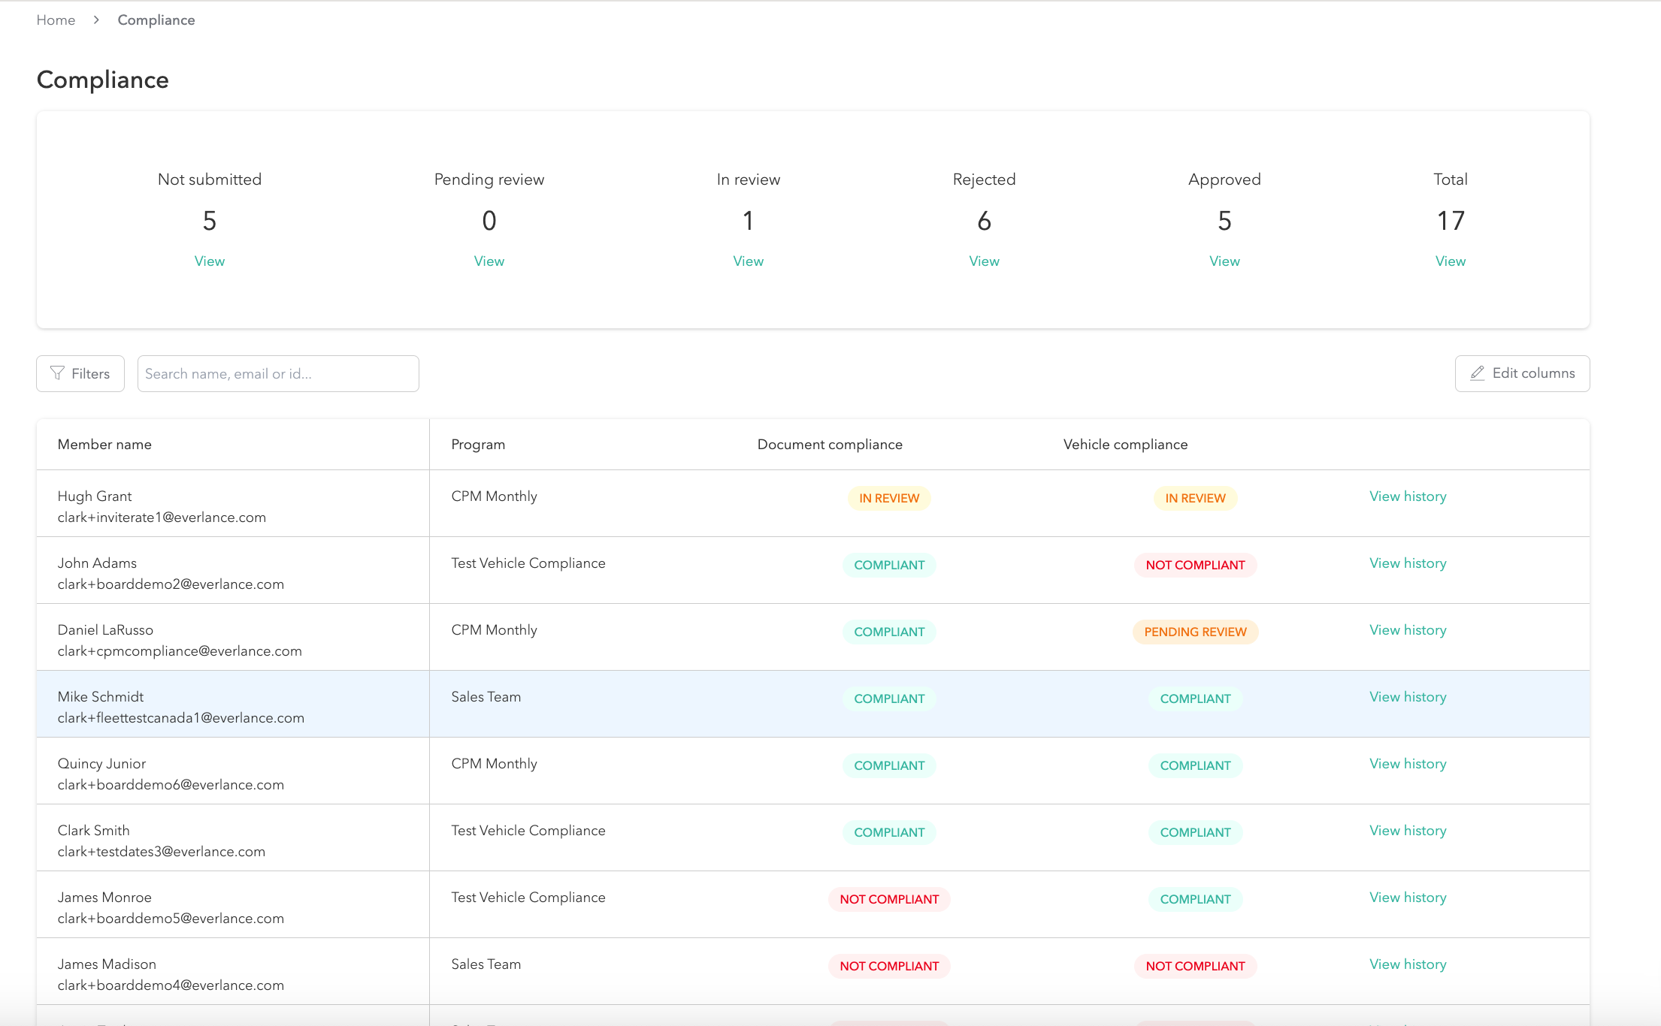Click the breadcrumb chevron separator
This screenshot has width=1661, height=1026.
tap(96, 20)
